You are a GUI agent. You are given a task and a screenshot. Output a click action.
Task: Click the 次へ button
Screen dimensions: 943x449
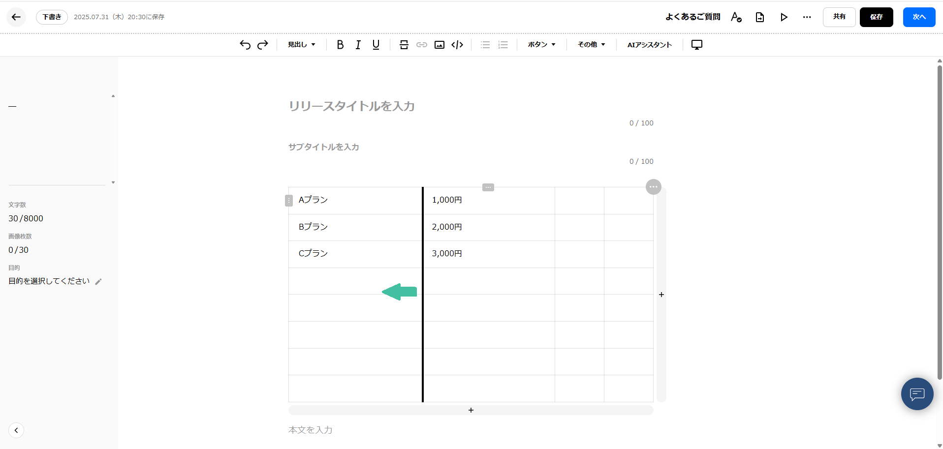(x=919, y=17)
